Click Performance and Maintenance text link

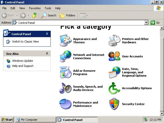[86, 104]
